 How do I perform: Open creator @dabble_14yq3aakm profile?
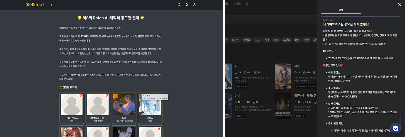[x=306, y=86]
